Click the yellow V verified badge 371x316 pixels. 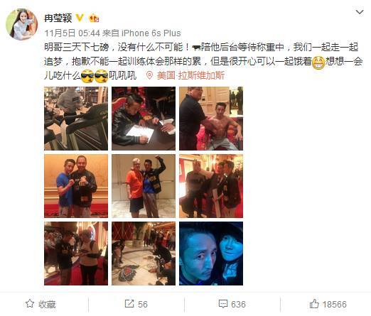80,18
